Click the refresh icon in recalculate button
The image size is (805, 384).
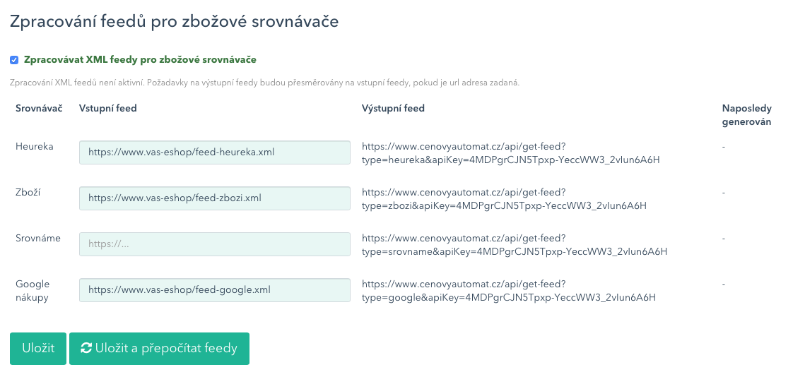click(x=86, y=349)
